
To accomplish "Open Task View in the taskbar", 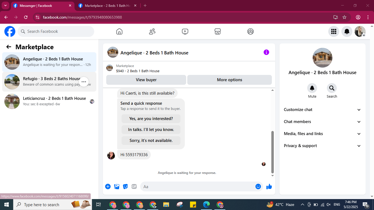I will 99,205.
